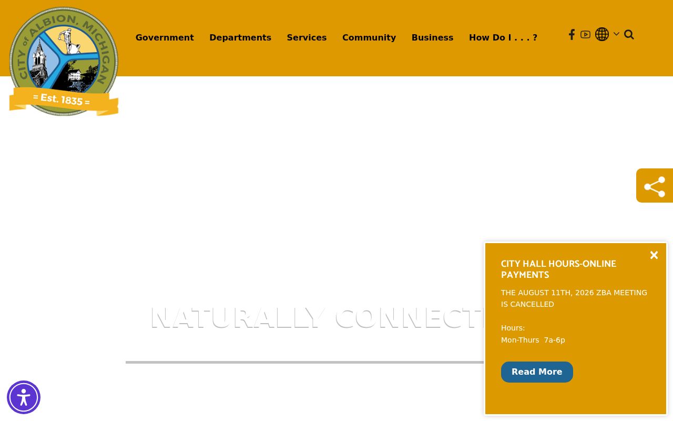Click the Naturally Connected banner headline
The height and width of the screenshot is (421, 673).
pos(317,317)
